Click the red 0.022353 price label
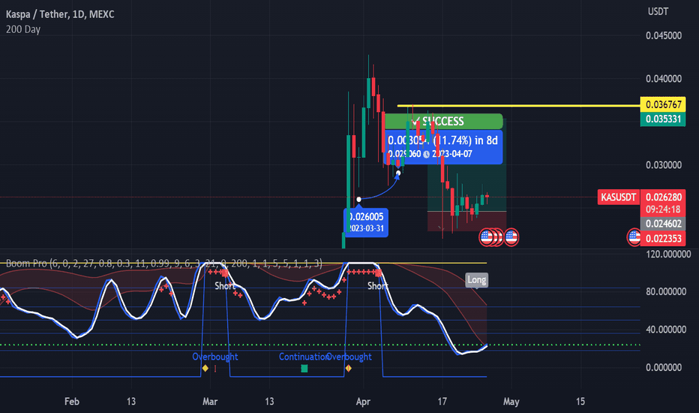The width and height of the screenshot is (699, 413). [x=663, y=239]
